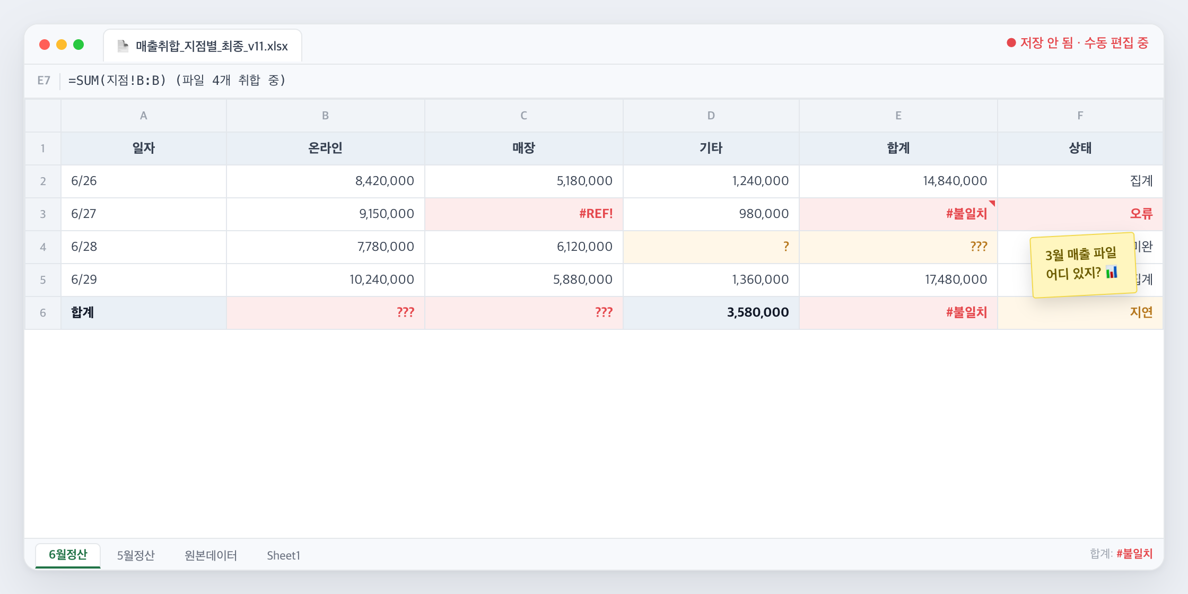The image size is (1188, 594).
Task: Click the 합계 #불일치 status bar indicator
Action: click(x=1121, y=554)
